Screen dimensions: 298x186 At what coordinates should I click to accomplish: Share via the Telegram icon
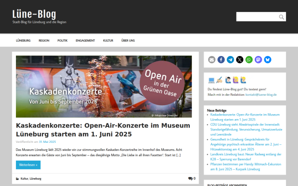pos(230,60)
